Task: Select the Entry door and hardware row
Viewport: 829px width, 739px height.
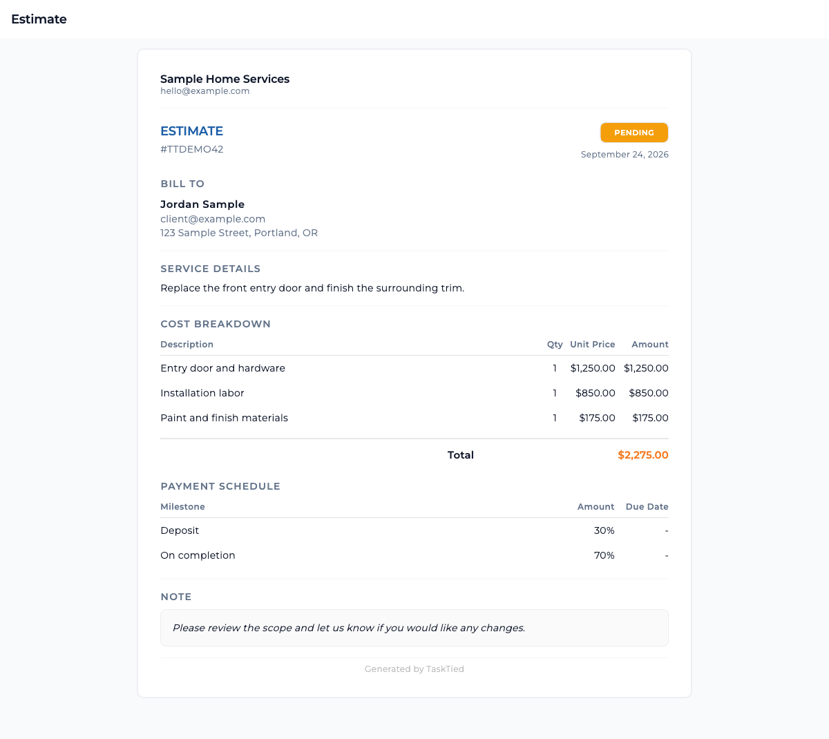Action: click(x=414, y=368)
